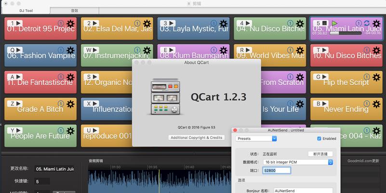Open gear on 10. Nu Disco Bitches cart
This screenshot has height=193, width=386.
point(376,51)
